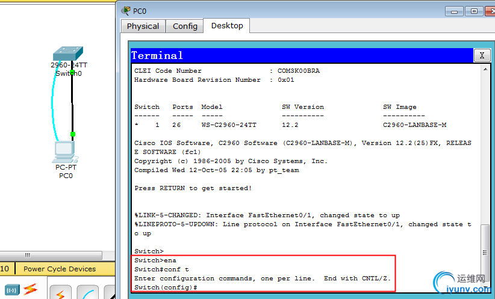Click the 'WS-C2960-24TT' model value
The width and height of the screenshot is (495, 299).
[229, 125]
